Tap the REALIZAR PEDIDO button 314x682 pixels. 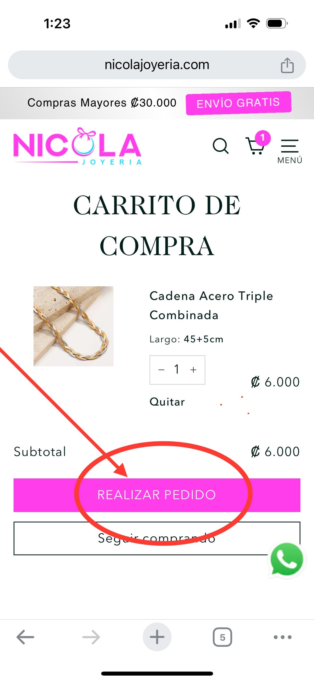click(157, 495)
